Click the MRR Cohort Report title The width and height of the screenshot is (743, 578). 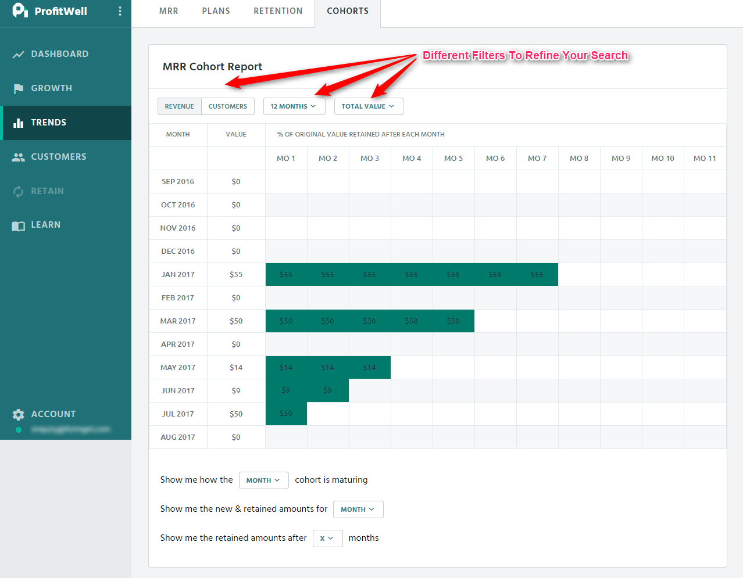(x=212, y=67)
